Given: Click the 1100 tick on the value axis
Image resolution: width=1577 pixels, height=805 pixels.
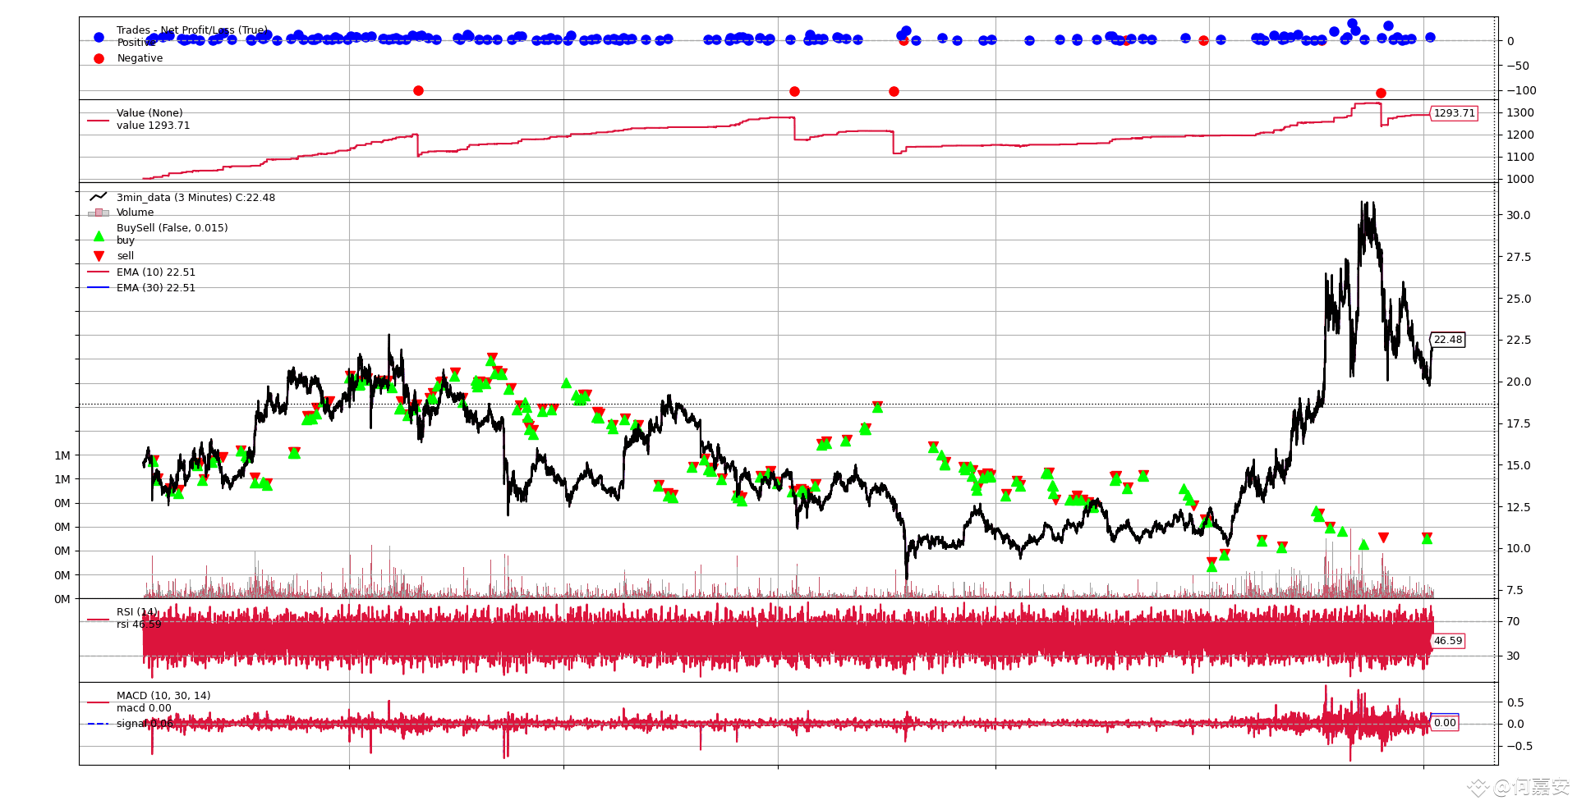Looking at the screenshot, I should pyautogui.click(x=1520, y=157).
